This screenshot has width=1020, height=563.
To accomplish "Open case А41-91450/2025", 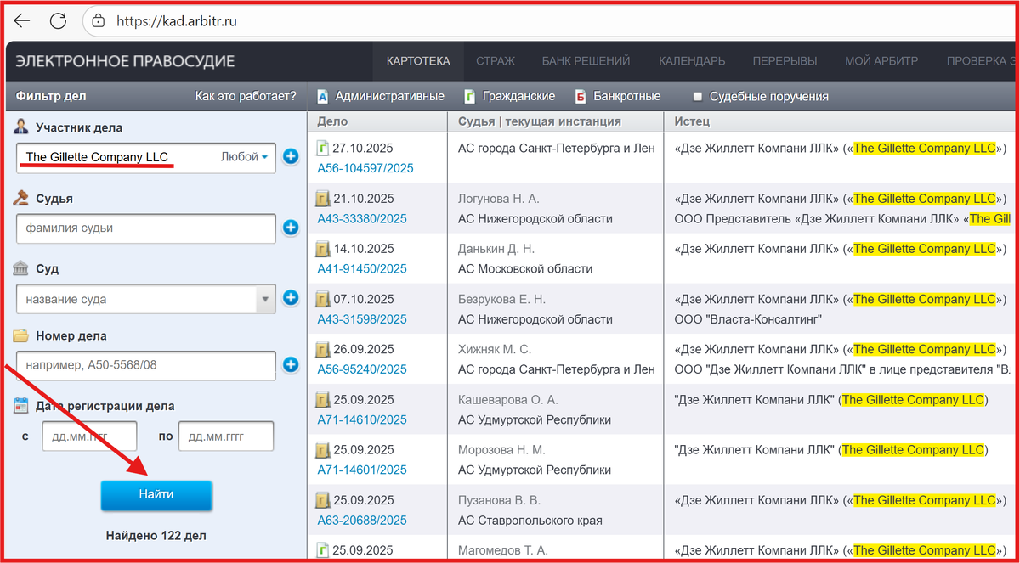I will (x=362, y=268).
